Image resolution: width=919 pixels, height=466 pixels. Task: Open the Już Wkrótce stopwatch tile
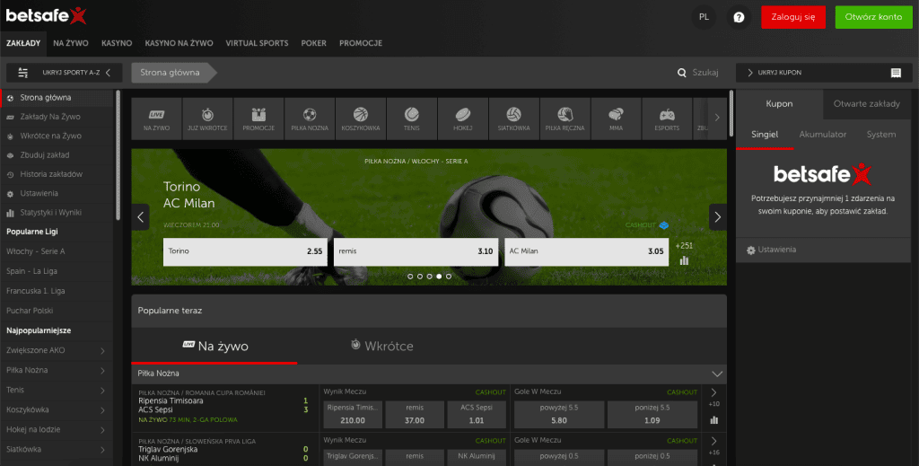click(207, 119)
